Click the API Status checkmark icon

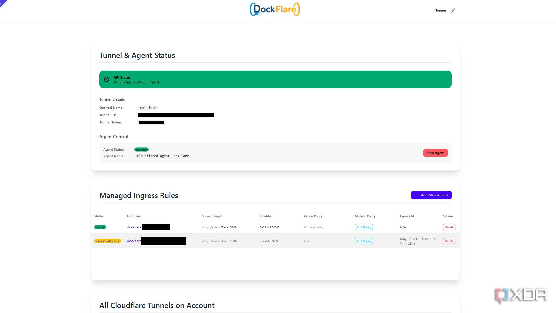(x=107, y=79)
